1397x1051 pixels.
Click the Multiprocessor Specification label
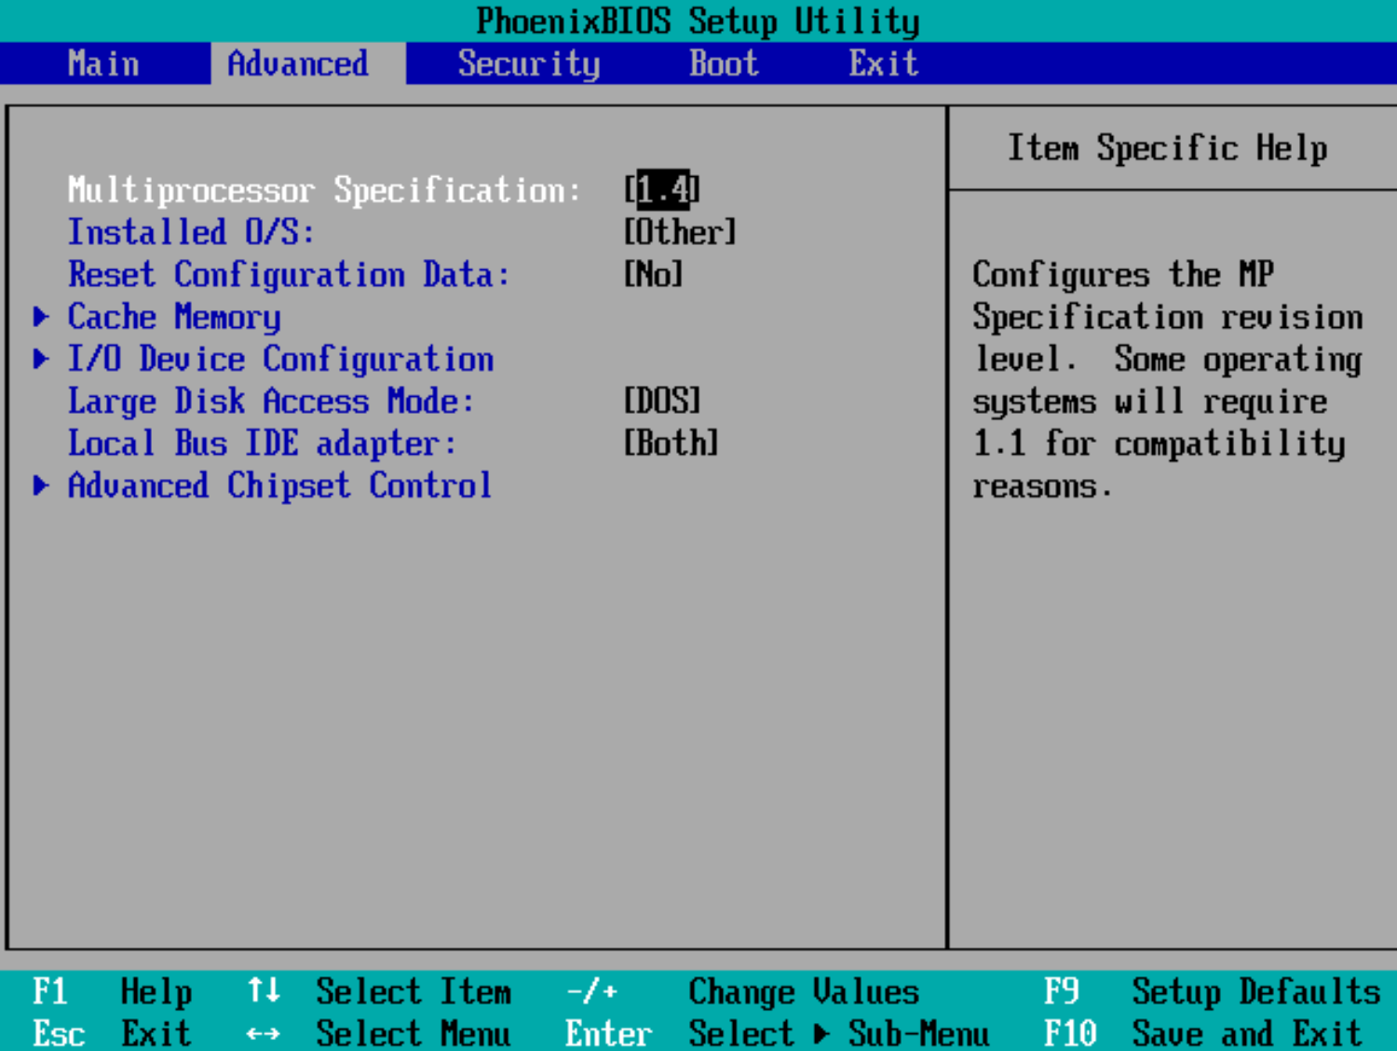323,190
